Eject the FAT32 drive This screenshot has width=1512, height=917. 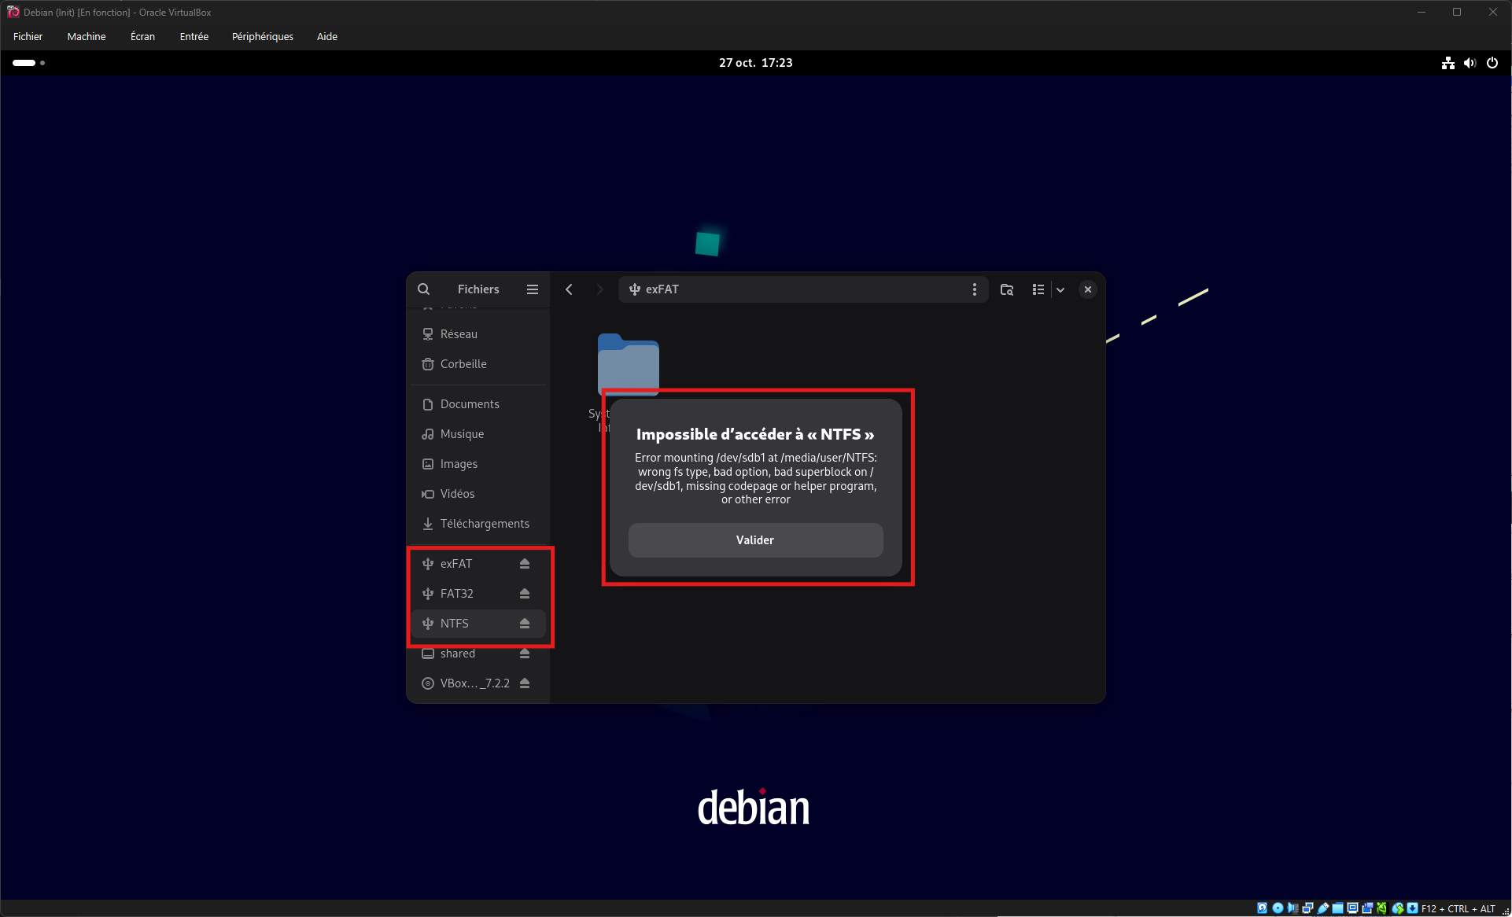[x=525, y=594]
